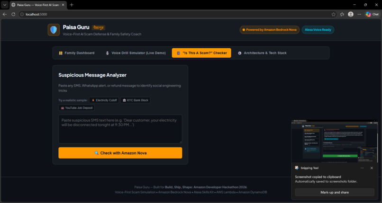This screenshot has height=203, width=382.
Task: Load the YouTube Job Deposit sample
Action: coord(76,108)
